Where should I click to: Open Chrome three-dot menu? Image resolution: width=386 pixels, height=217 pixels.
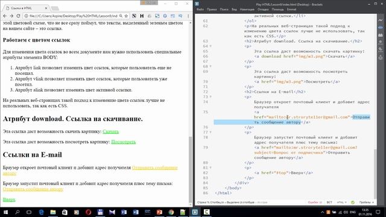click(188, 16)
